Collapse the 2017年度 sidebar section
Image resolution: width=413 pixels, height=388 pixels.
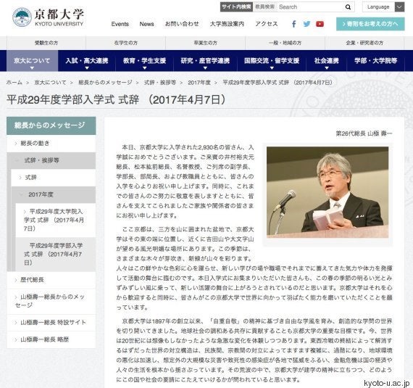[53, 194]
